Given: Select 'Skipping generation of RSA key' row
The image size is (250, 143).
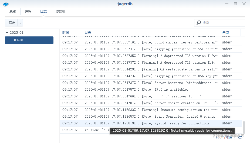Looking at the screenshot, I should pos(151,76).
